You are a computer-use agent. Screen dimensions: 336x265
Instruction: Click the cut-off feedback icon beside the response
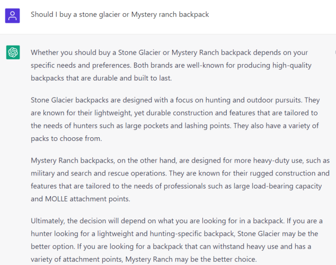pyautogui.click(x=335, y=52)
